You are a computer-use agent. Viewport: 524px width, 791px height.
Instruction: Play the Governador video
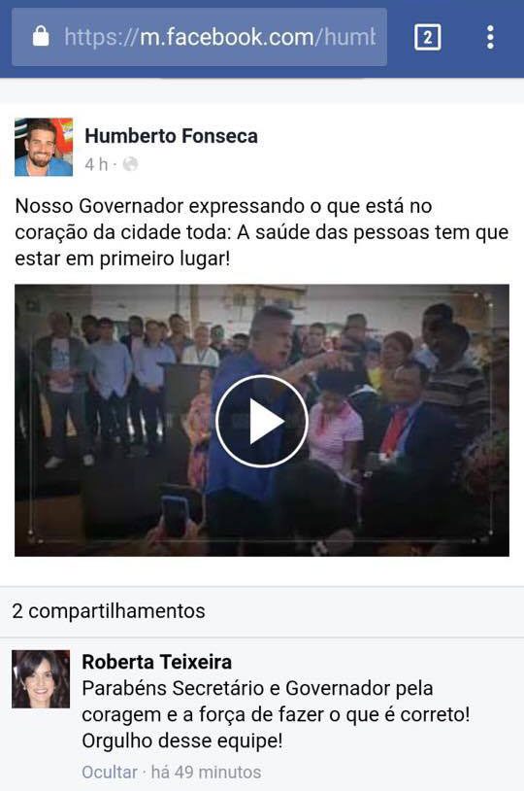[261, 421]
